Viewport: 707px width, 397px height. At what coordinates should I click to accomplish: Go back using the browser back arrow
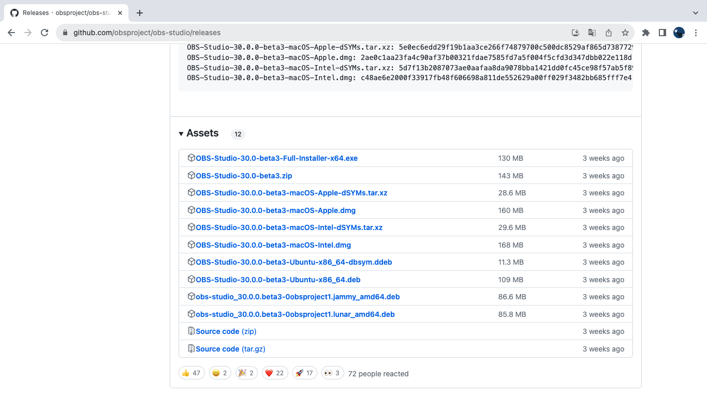click(x=11, y=33)
